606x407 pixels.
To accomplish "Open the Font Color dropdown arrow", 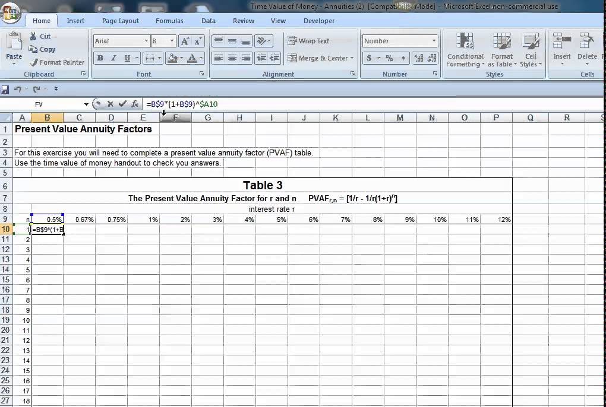I will (201, 58).
